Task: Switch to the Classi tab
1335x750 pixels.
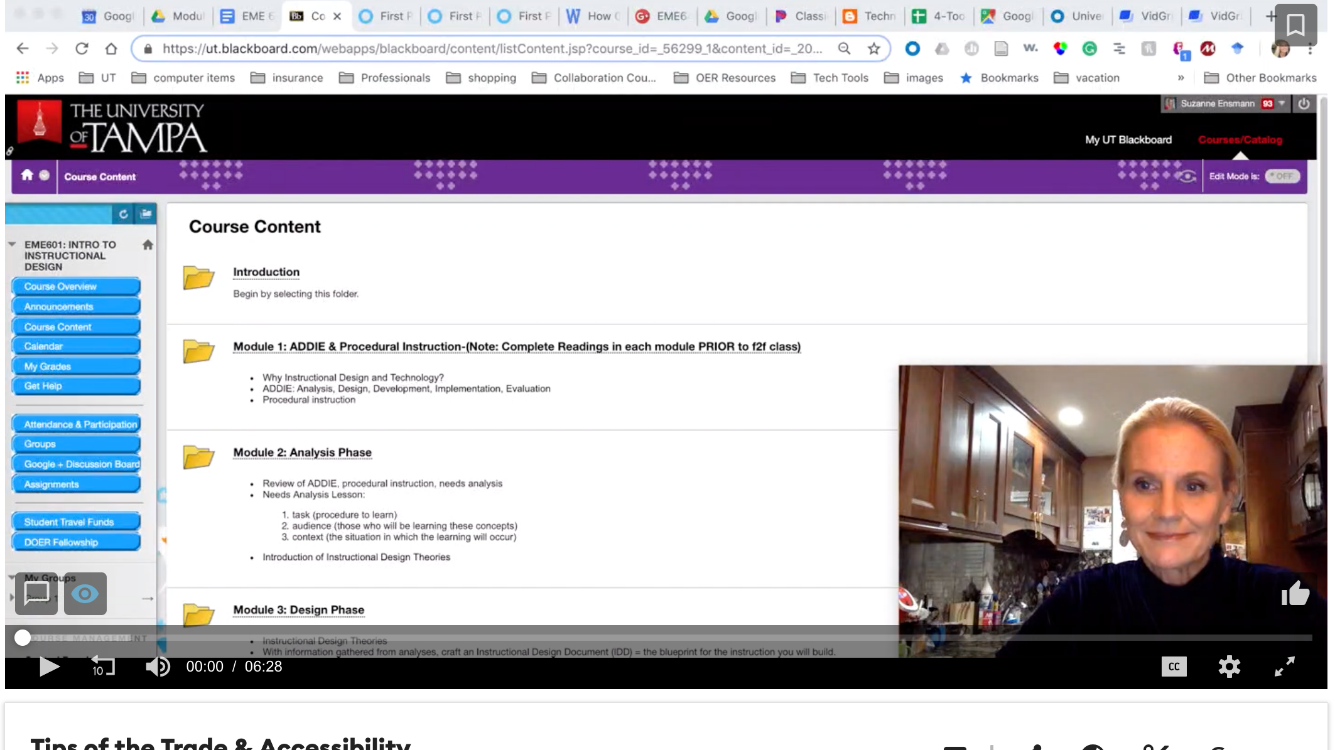Action: (x=801, y=16)
